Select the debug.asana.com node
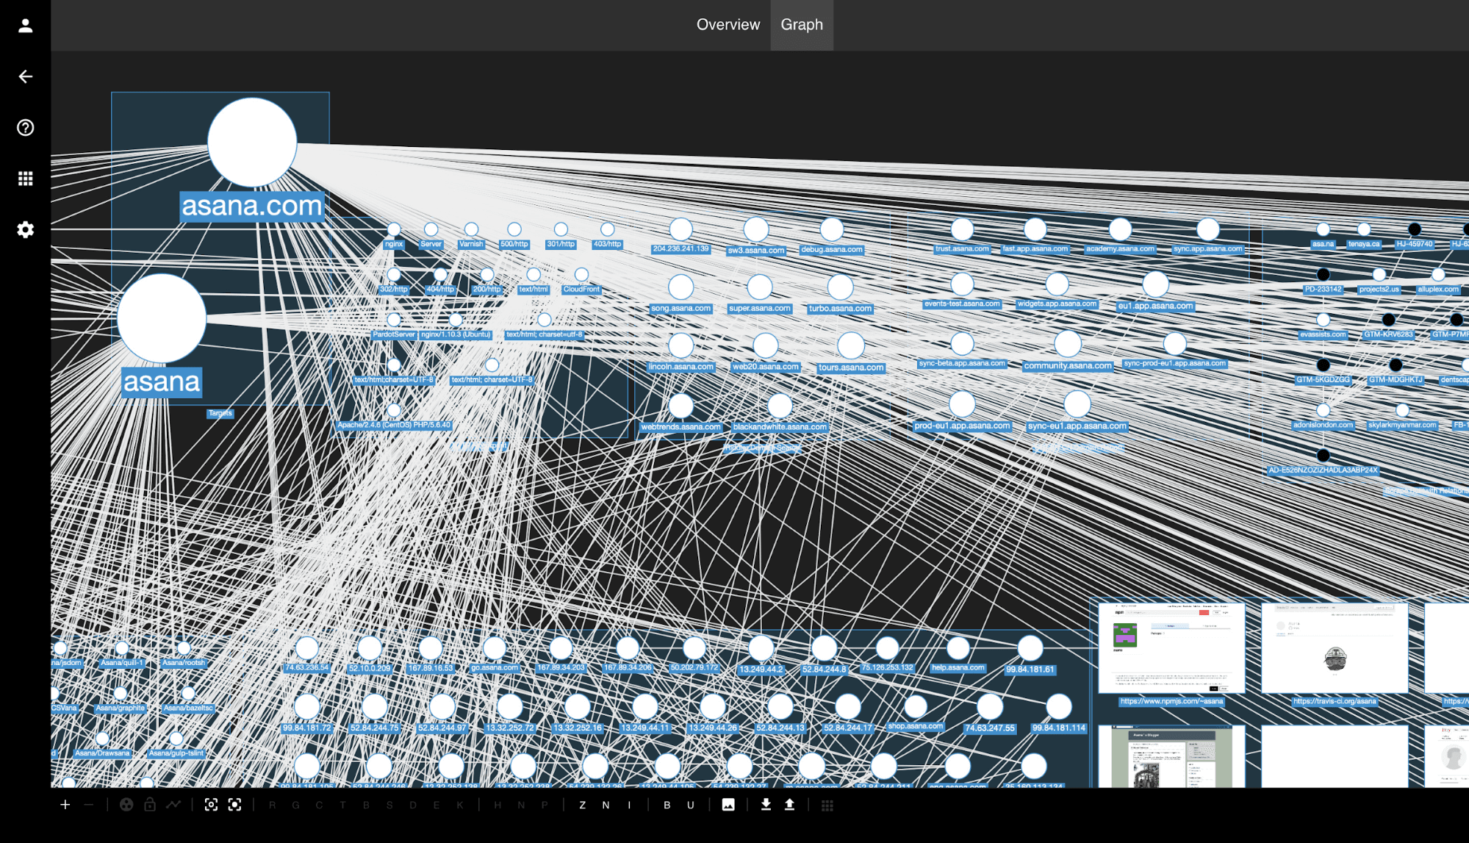Viewport: 1469px width, 843px height. pyautogui.click(x=832, y=229)
